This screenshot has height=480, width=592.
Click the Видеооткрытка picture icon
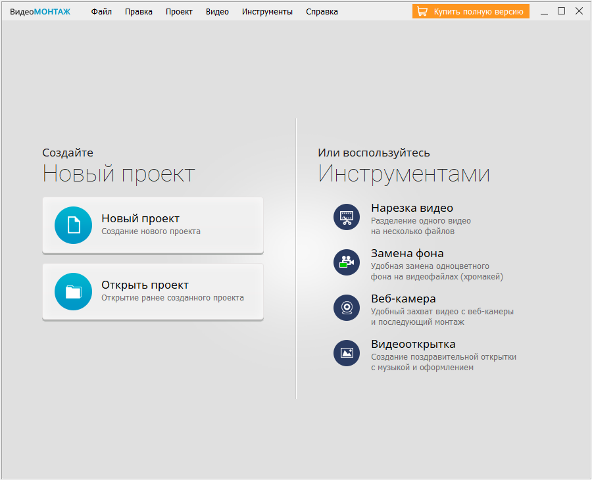347,353
